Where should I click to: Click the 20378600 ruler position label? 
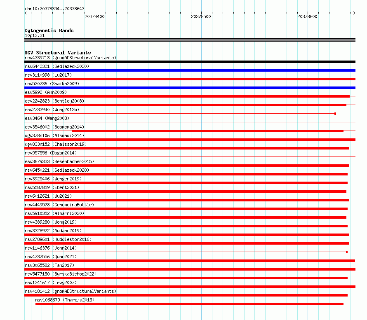tap(307, 16)
